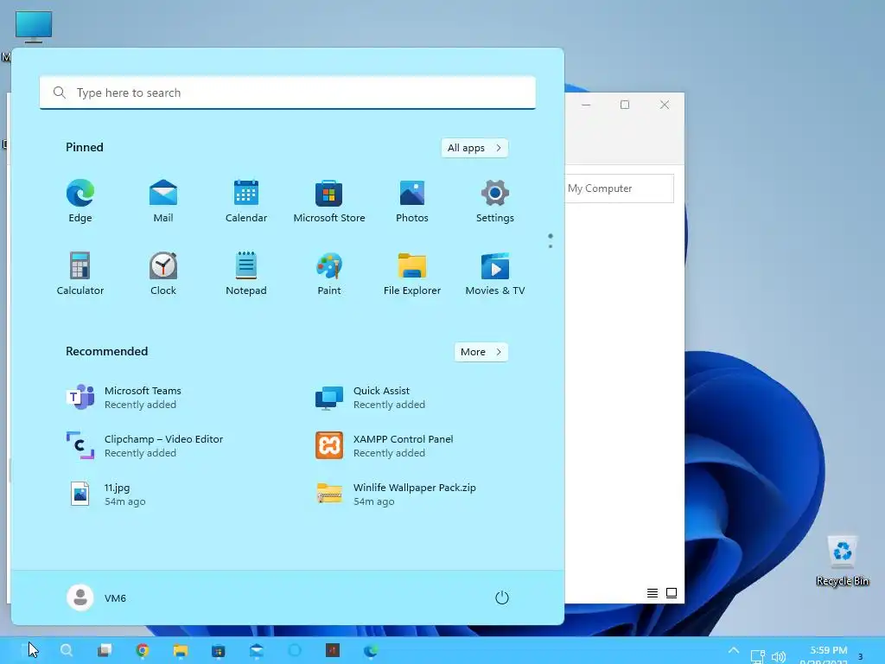The height and width of the screenshot is (664, 885).
Task: Launch the Calculator app
Action: point(80,274)
